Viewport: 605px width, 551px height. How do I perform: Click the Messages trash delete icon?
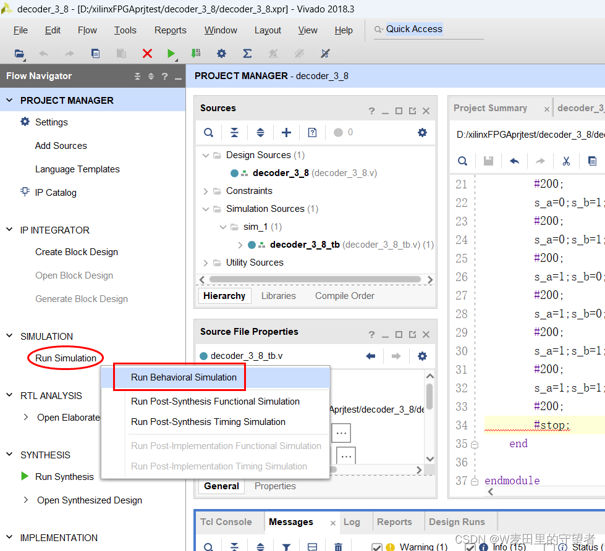point(338,547)
